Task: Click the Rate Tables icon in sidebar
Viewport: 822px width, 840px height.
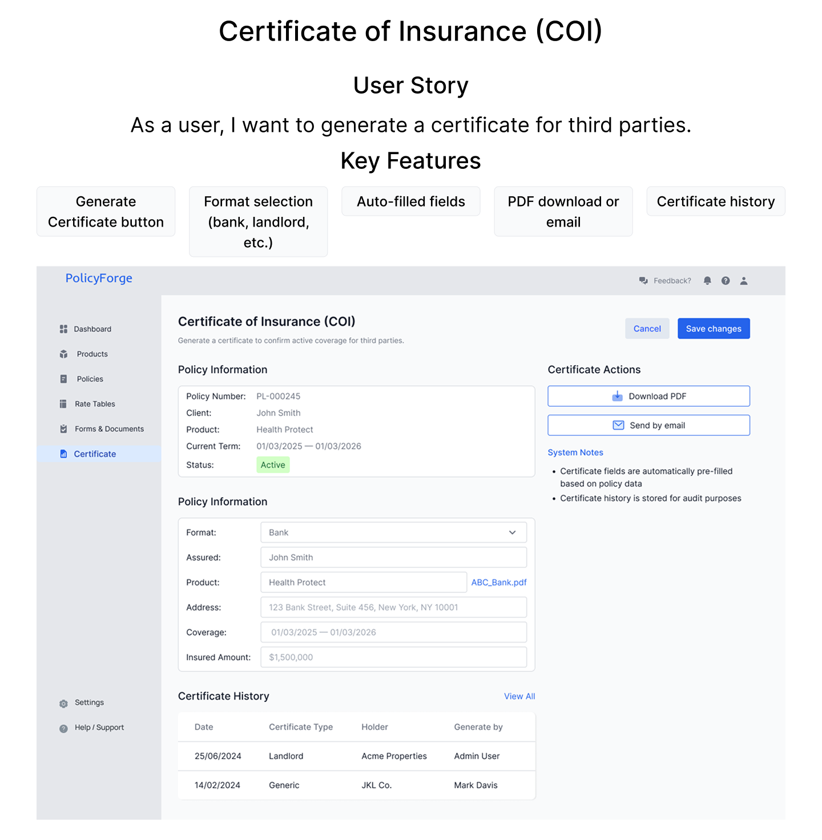Action: (x=63, y=404)
